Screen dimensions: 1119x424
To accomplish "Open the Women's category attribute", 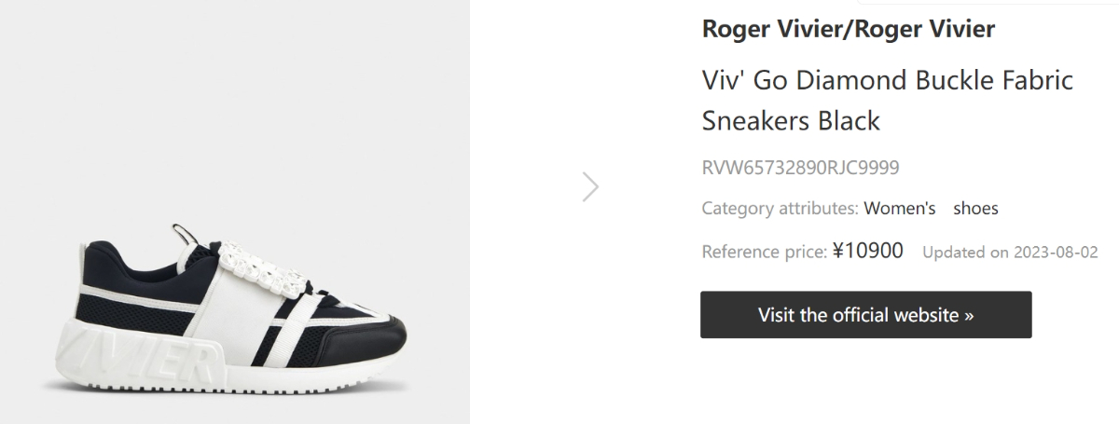I will (x=899, y=209).
